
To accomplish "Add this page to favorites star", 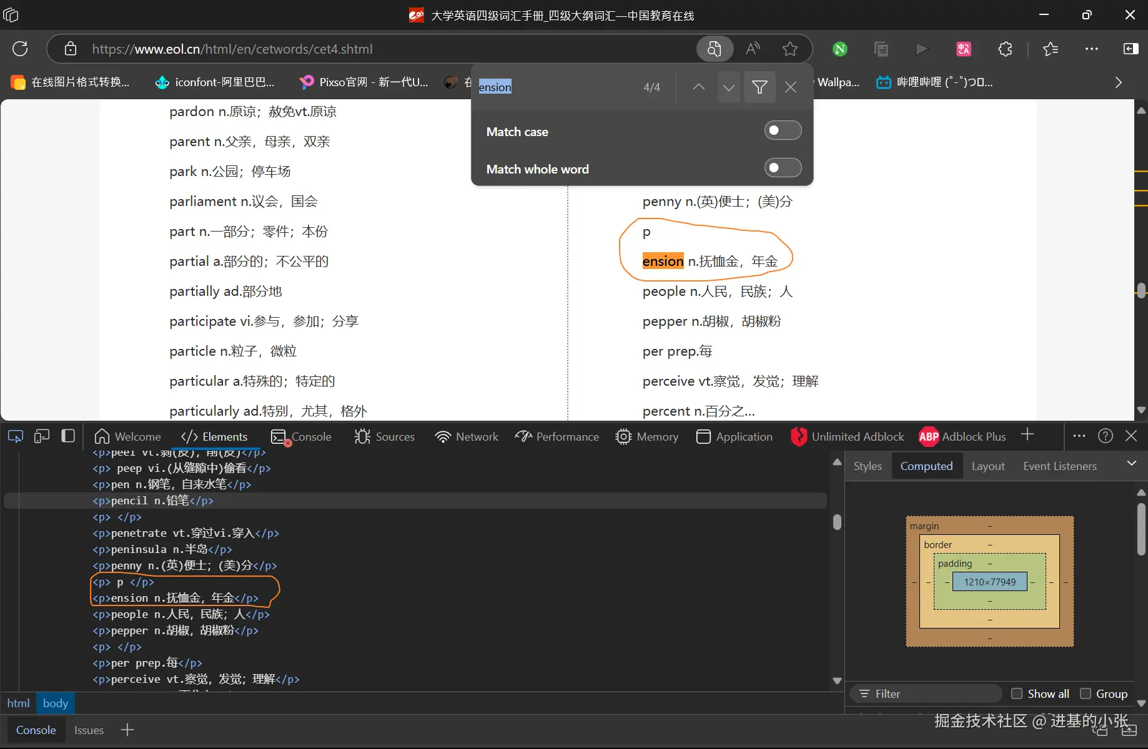I will 790,49.
